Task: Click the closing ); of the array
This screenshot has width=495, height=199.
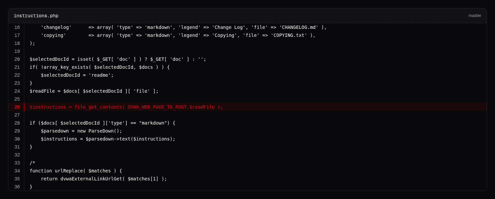Action: [32, 43]
